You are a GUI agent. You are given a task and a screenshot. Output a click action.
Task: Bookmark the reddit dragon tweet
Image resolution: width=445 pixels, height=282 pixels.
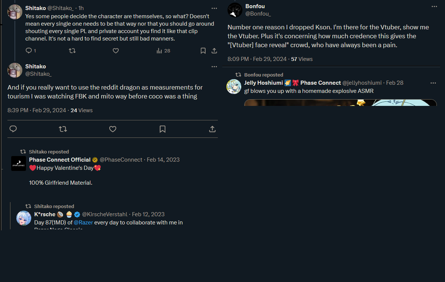point(162,129)
